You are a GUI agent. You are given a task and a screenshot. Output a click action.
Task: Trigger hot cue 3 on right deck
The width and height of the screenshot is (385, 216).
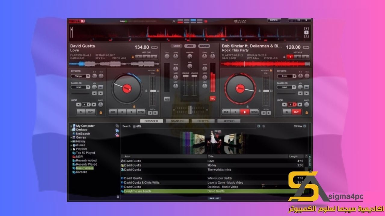305,57
